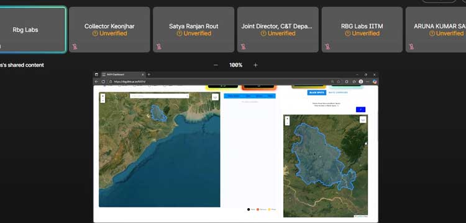
Task: Close the RASH Dashboard browser tab
Action: point(143,74)
